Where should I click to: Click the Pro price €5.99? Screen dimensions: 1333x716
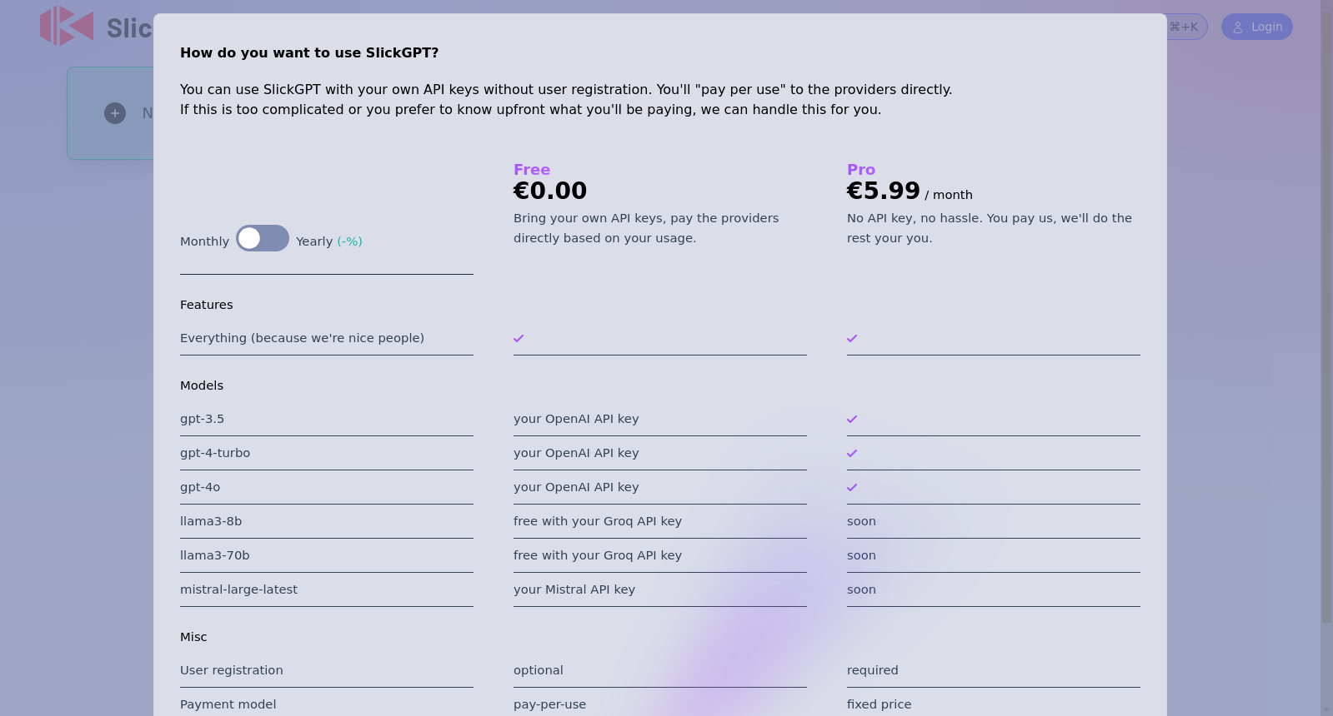(884, 191)
